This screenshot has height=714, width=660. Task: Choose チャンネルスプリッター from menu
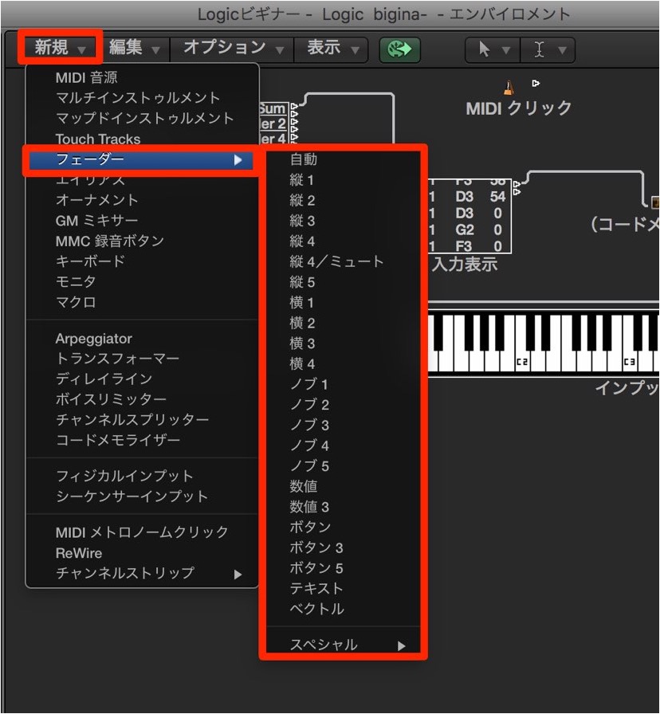(x=142, y=420)
